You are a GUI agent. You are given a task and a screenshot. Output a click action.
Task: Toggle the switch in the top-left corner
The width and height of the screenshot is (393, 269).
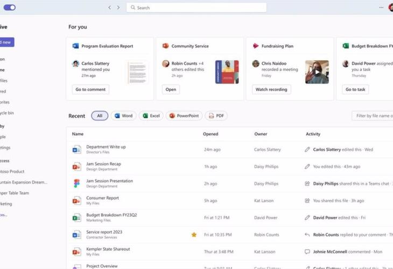tap(10, 8)
